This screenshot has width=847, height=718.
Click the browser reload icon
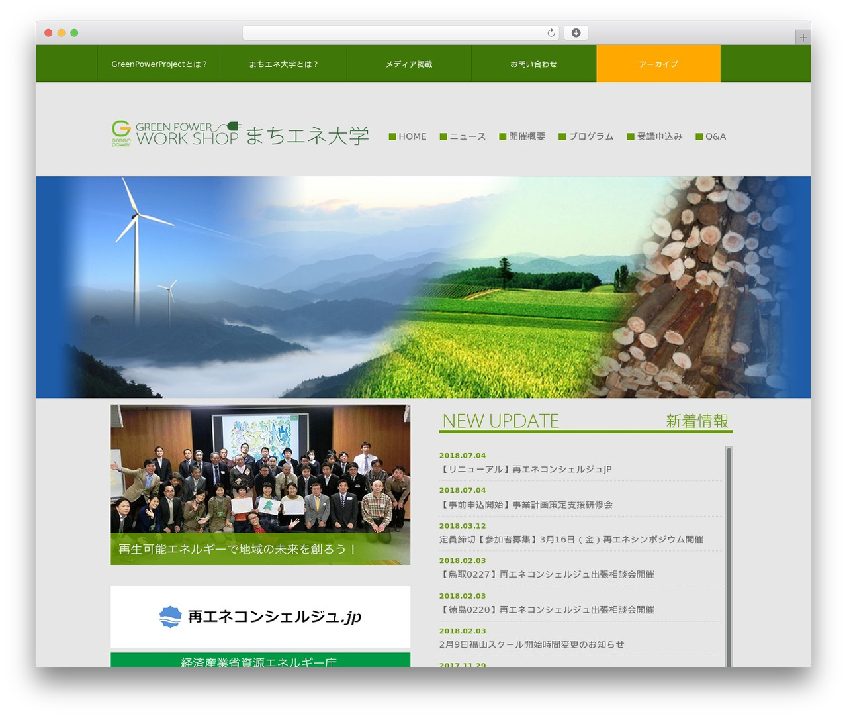coord(551,33)
